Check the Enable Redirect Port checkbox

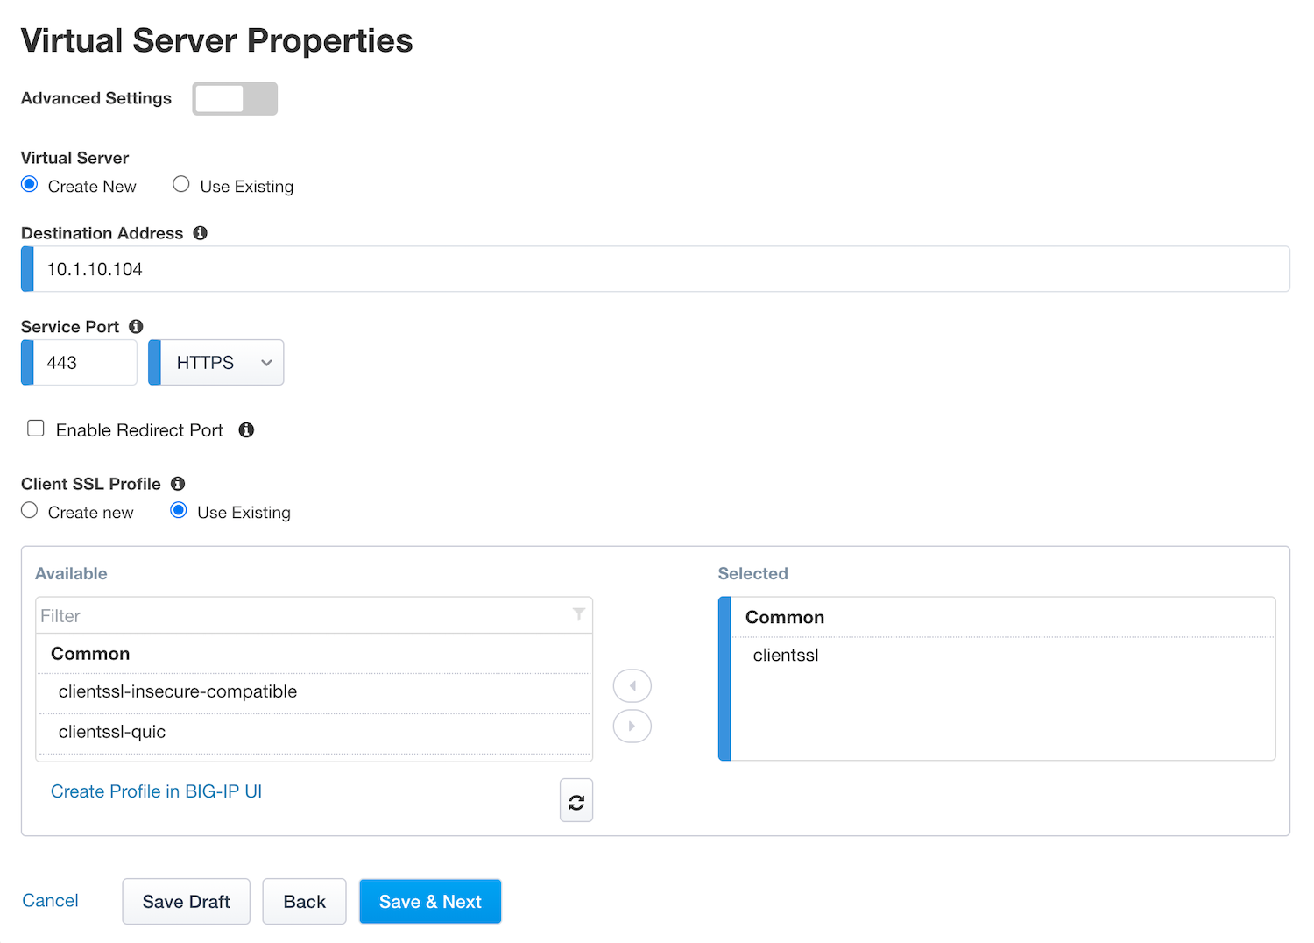36,429
